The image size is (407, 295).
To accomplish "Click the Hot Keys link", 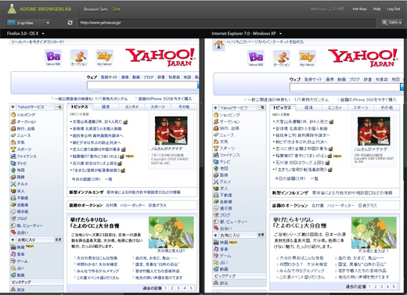I will [x=359, y=9].
